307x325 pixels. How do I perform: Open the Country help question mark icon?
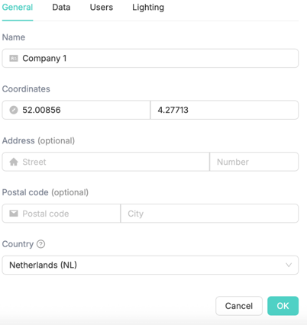pos(40,244)
